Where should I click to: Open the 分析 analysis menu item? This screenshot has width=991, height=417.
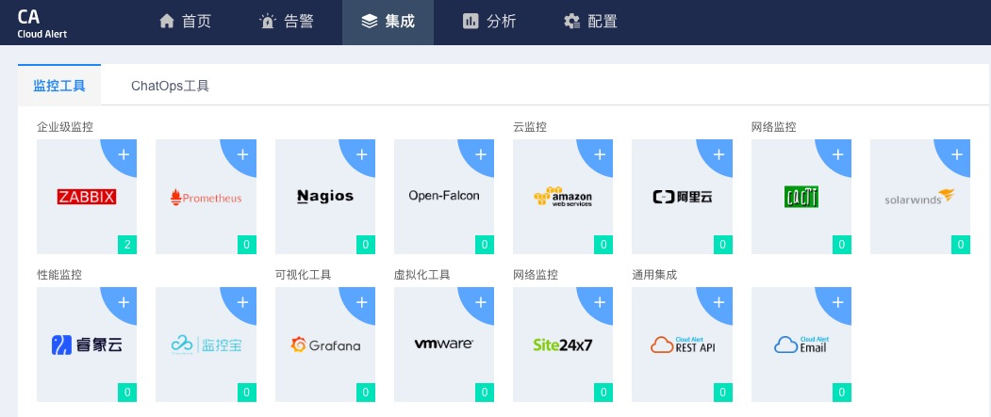tap(489, 22)
